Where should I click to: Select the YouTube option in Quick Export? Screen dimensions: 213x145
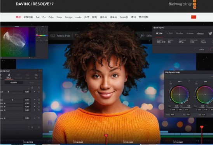point(190,33)
